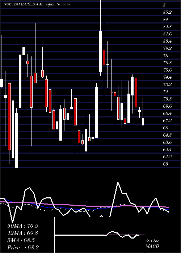The image size is (181, 253).
Task: Click the 73.2 price axis label
Action: click(167, 85)
